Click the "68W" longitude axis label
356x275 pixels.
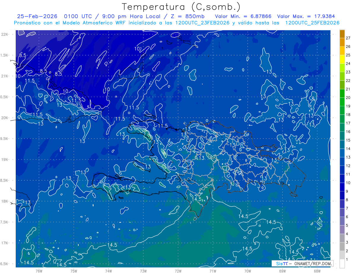coord(317,271)
